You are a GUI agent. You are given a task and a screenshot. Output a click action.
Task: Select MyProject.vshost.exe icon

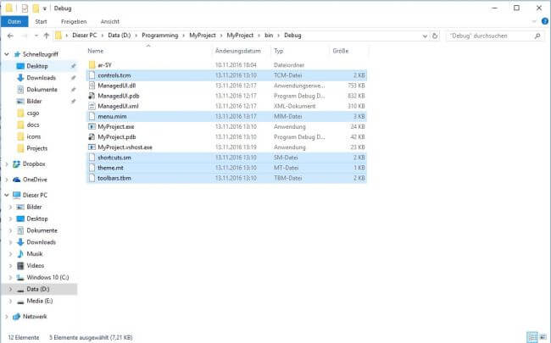click(92, 147)
